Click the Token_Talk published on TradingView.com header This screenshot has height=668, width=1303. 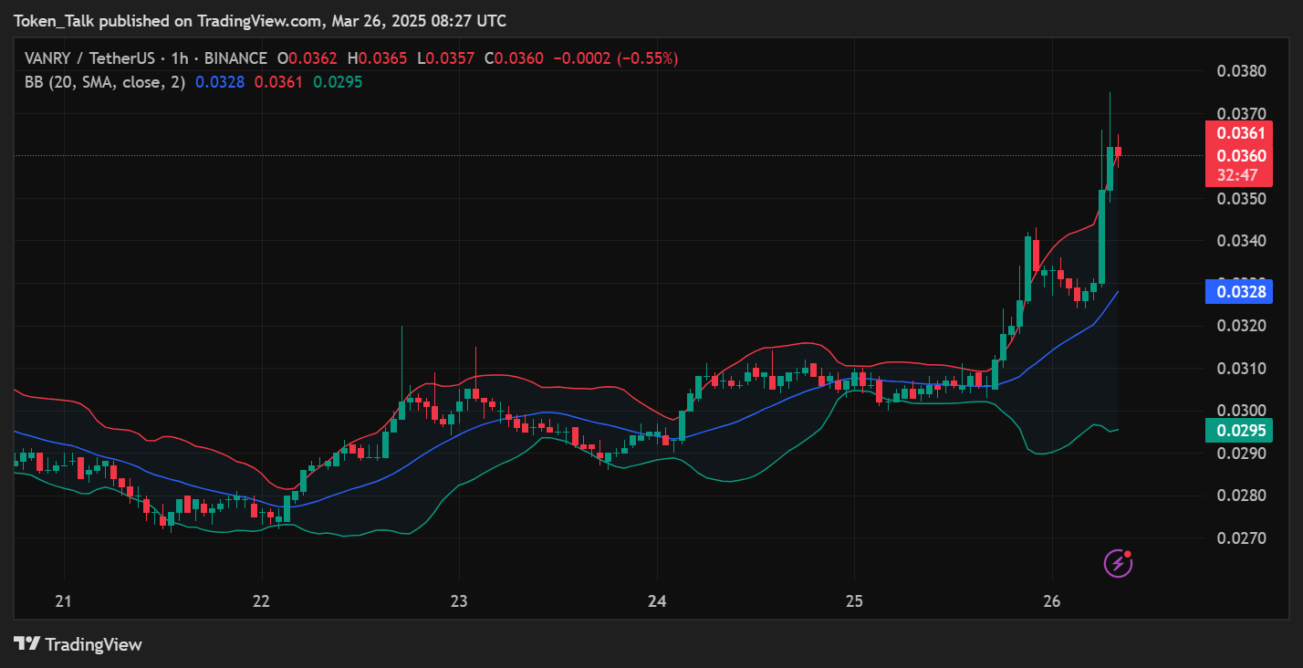(x=260, y=20)
